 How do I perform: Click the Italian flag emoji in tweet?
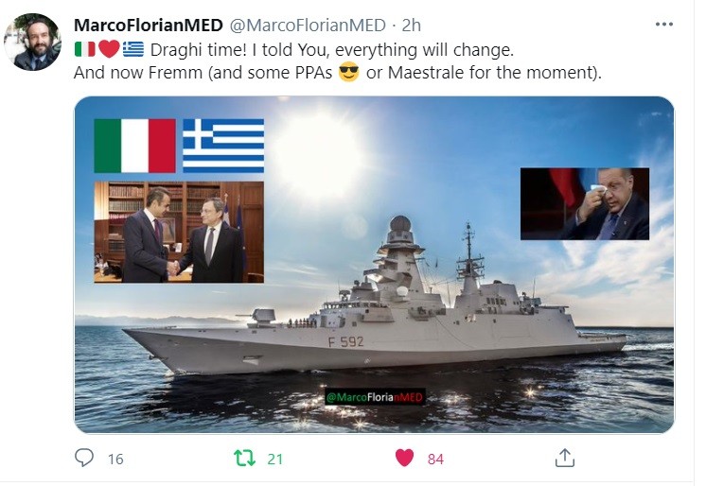[84, 49]
